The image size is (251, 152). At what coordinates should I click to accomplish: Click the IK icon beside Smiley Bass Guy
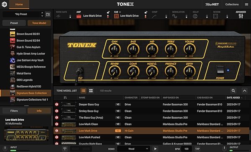point(56,111)
